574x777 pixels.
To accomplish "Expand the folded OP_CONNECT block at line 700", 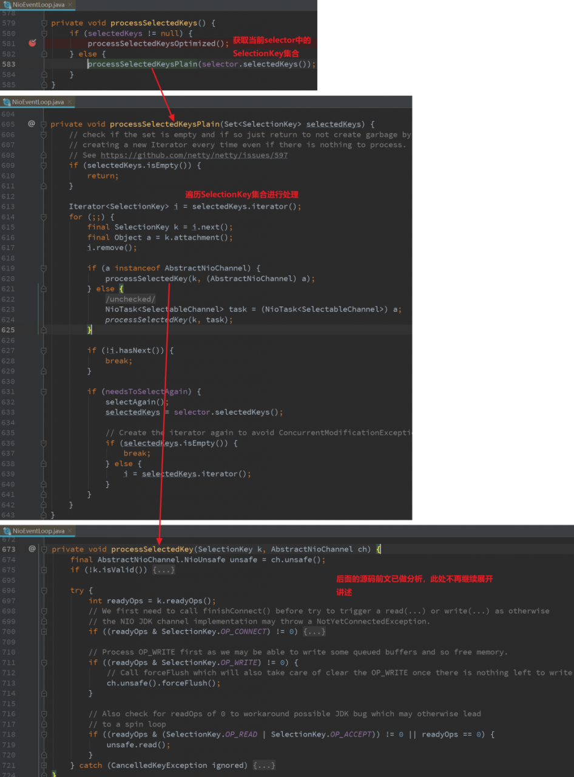I will coord(314,631).
